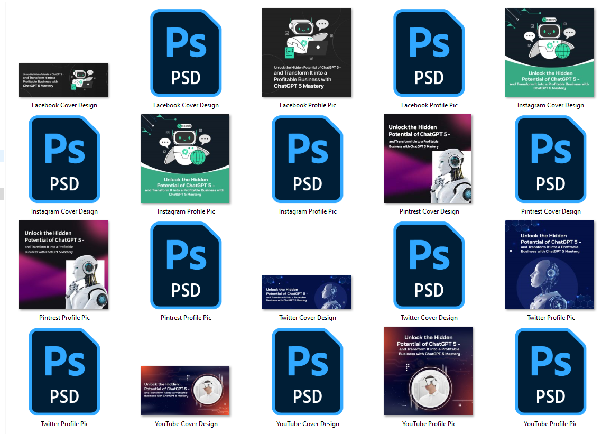Screen dimensions: 611x434
Task: Select the Pintrest Cover Design image preview thumbnail
Action: 428,159
